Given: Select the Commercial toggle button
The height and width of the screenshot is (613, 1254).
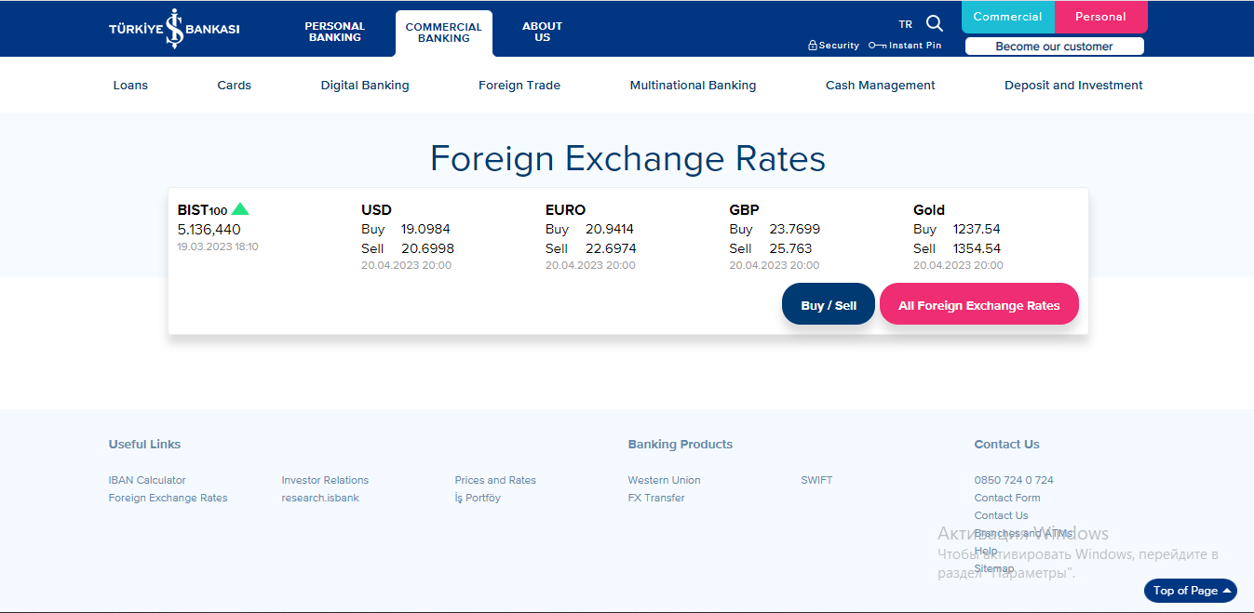Looking at the screenshot, I should [1007, 17].
